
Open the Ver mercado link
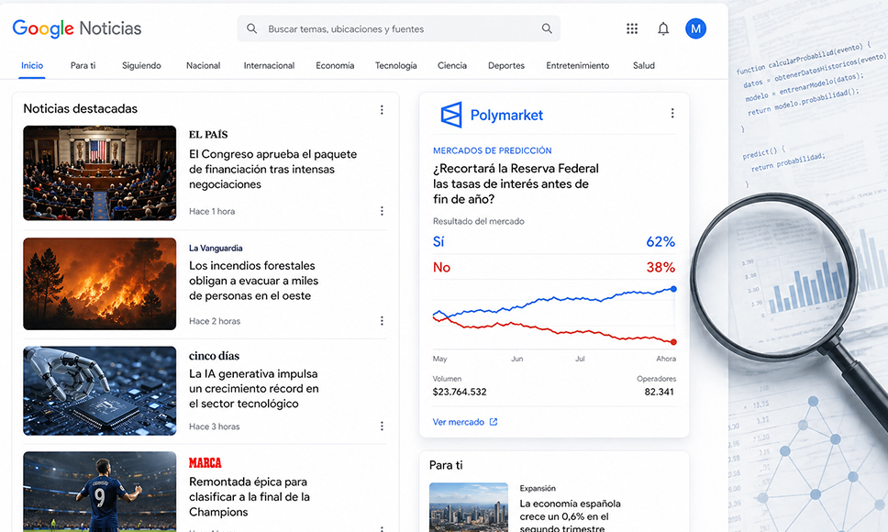coord(458,422)
